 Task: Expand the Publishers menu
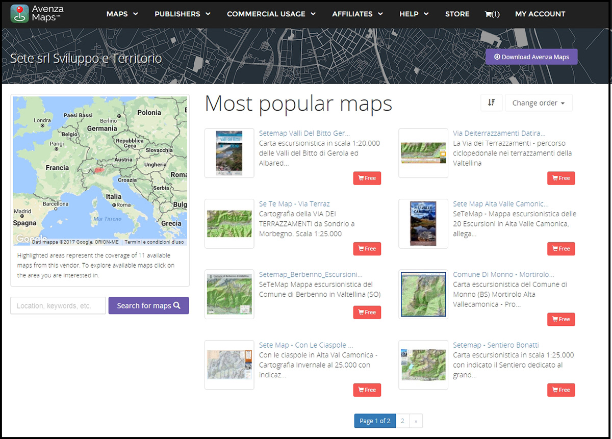(182, 14)
